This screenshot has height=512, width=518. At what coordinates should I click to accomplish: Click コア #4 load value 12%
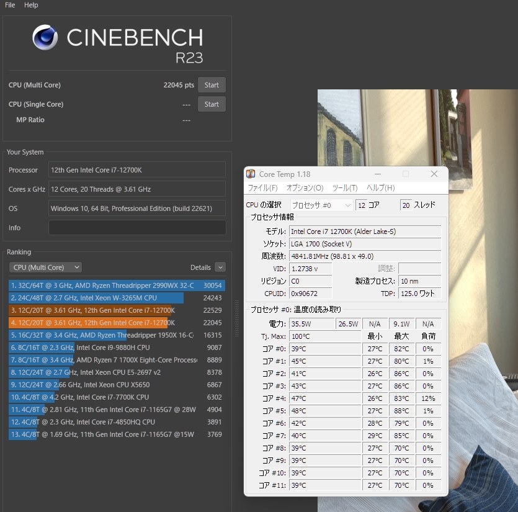coord(428,398)
